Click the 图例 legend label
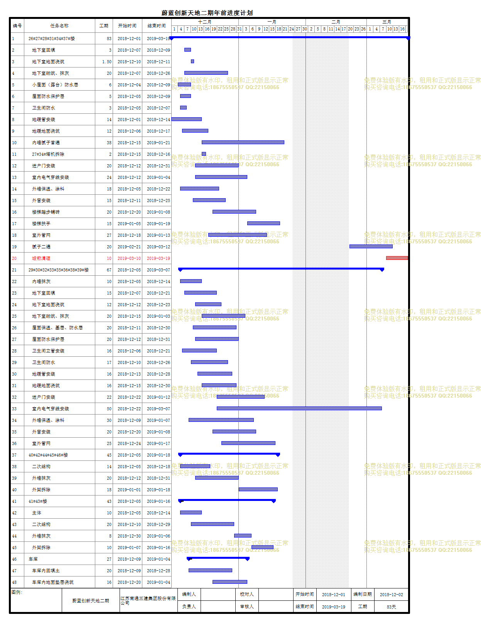 click(x=17, y=592)
